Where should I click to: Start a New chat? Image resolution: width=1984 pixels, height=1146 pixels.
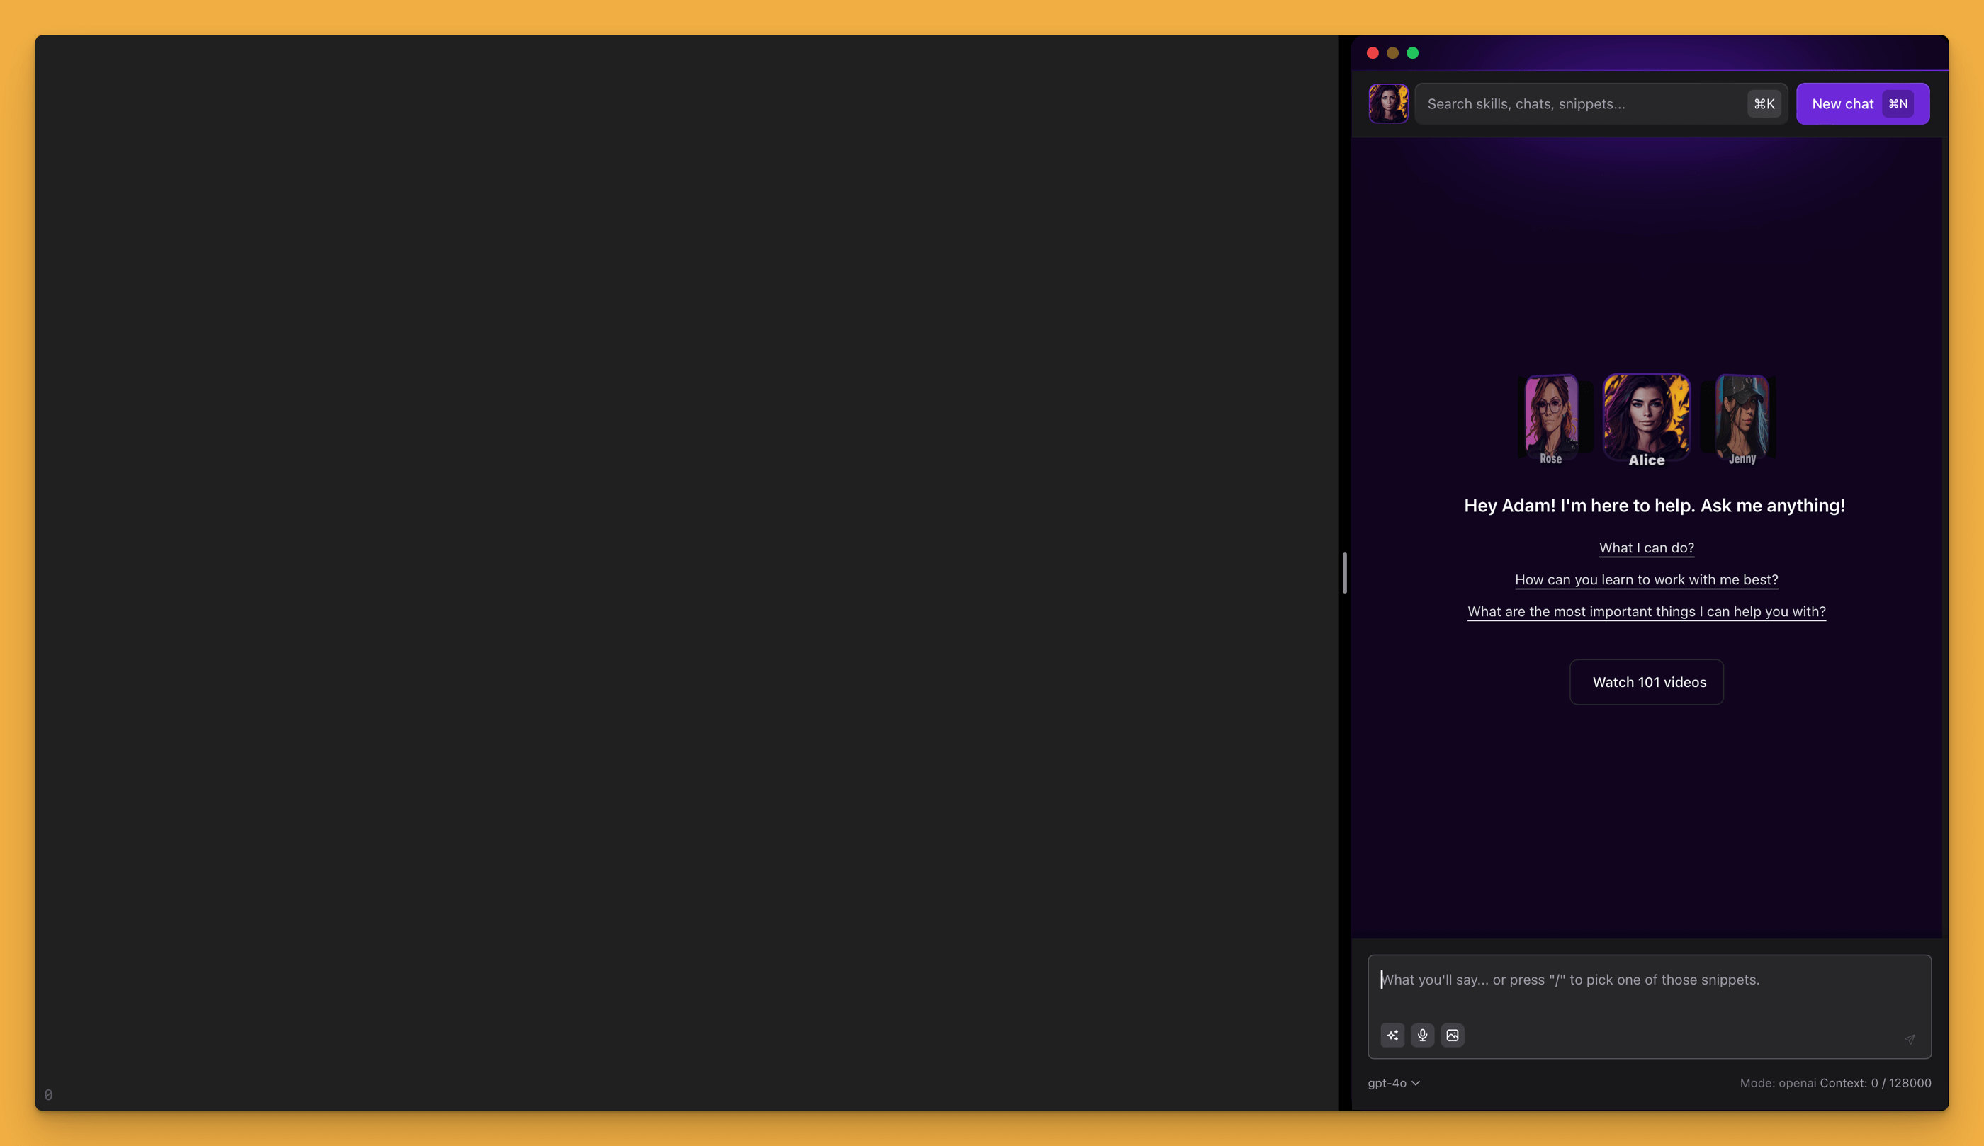tap(1862, 103)
